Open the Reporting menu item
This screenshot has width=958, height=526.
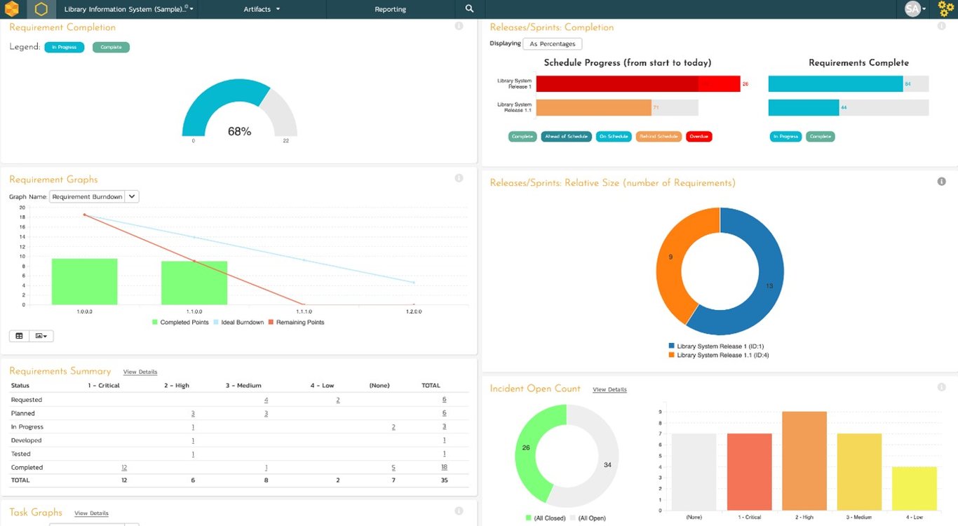391,9
